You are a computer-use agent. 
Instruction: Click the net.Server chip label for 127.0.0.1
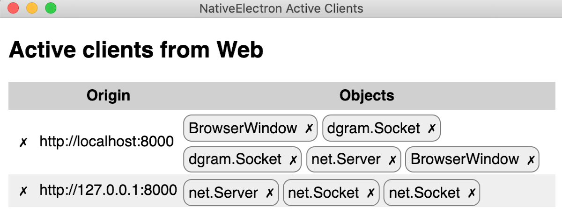point(223,193)
